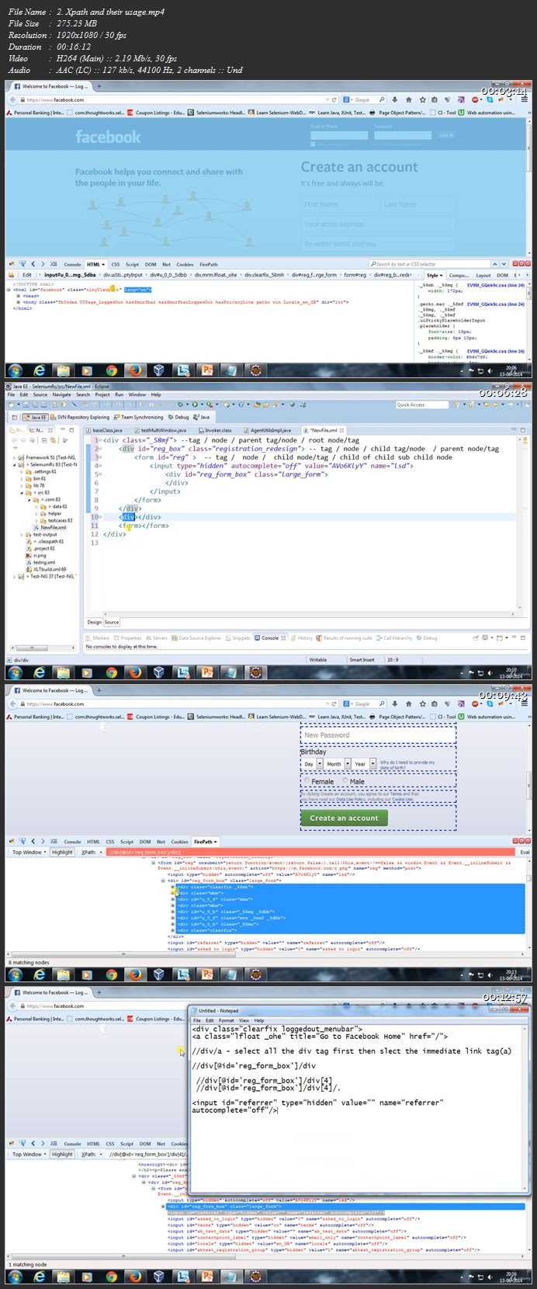Select the Layout side tab in Firebug

[483, 275]
